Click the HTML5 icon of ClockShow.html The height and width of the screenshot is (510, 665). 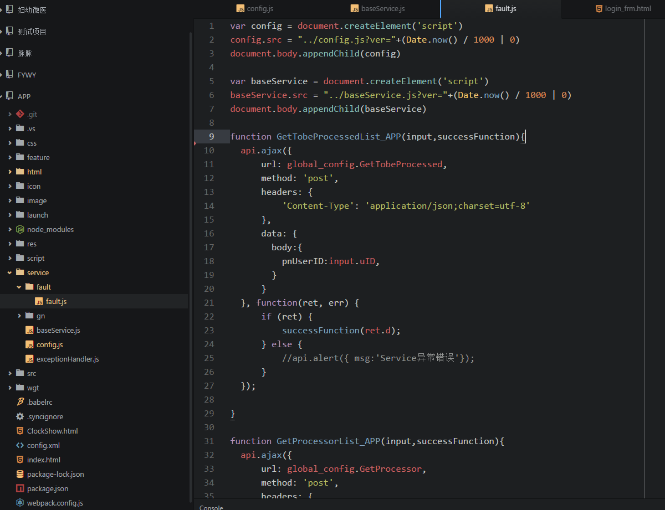coord(20,431)
